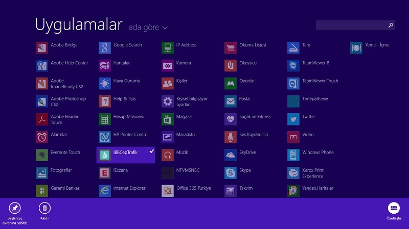Open Sağlık ve Fitness heart icon
Screen dimensions: 409x229
click(x=231, y=119)
